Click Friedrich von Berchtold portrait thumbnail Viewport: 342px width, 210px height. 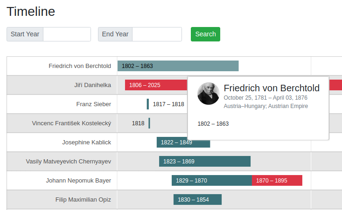tap(208, 94)
